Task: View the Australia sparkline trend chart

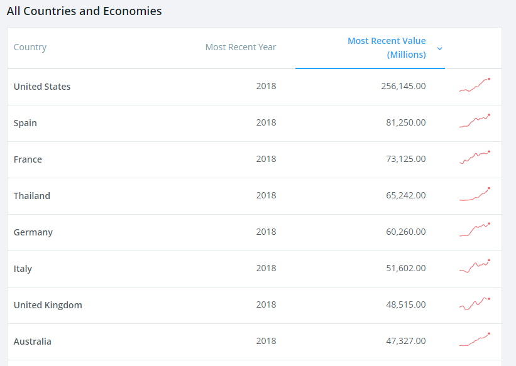Action: click(x=475, y=340)
